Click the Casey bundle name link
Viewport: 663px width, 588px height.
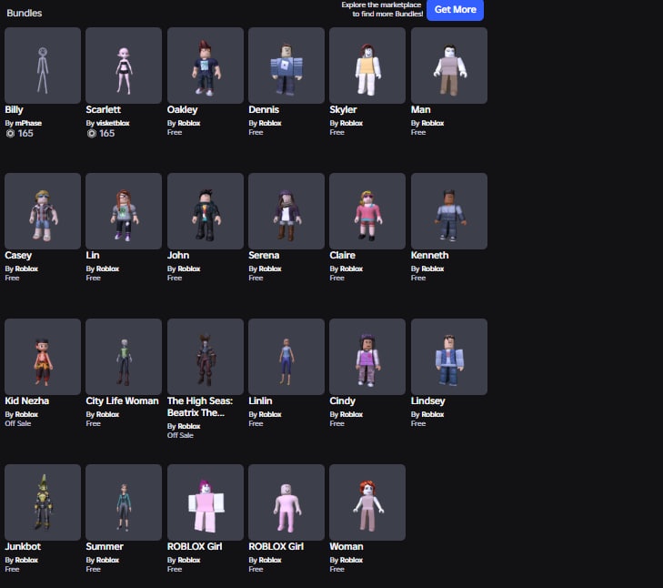point(18,255)
